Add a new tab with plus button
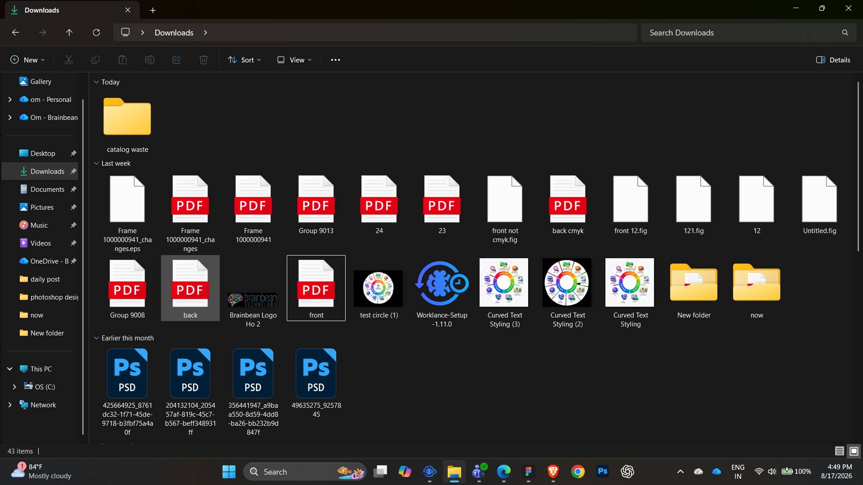This screenshot has width=863, height=485. (153, 10)
